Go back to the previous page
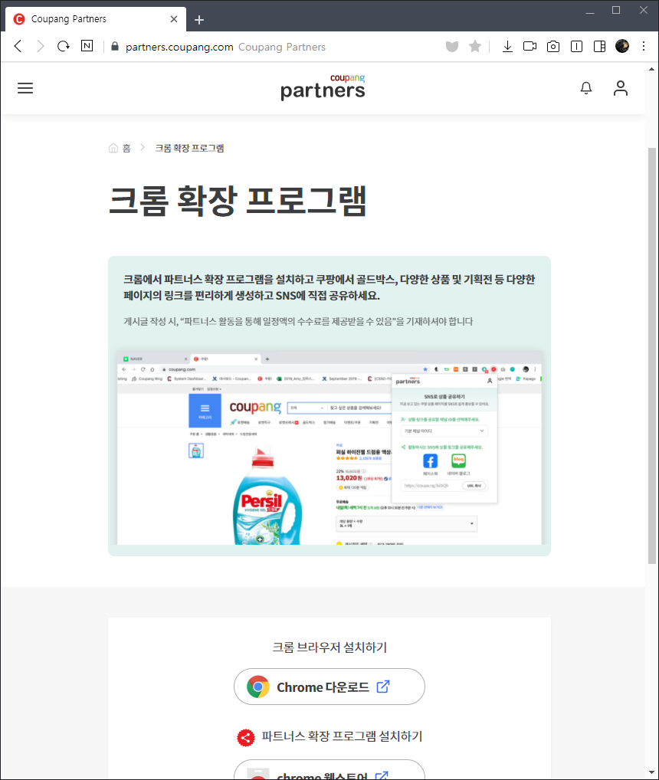659x780 pixels. [x=18, y=46]
